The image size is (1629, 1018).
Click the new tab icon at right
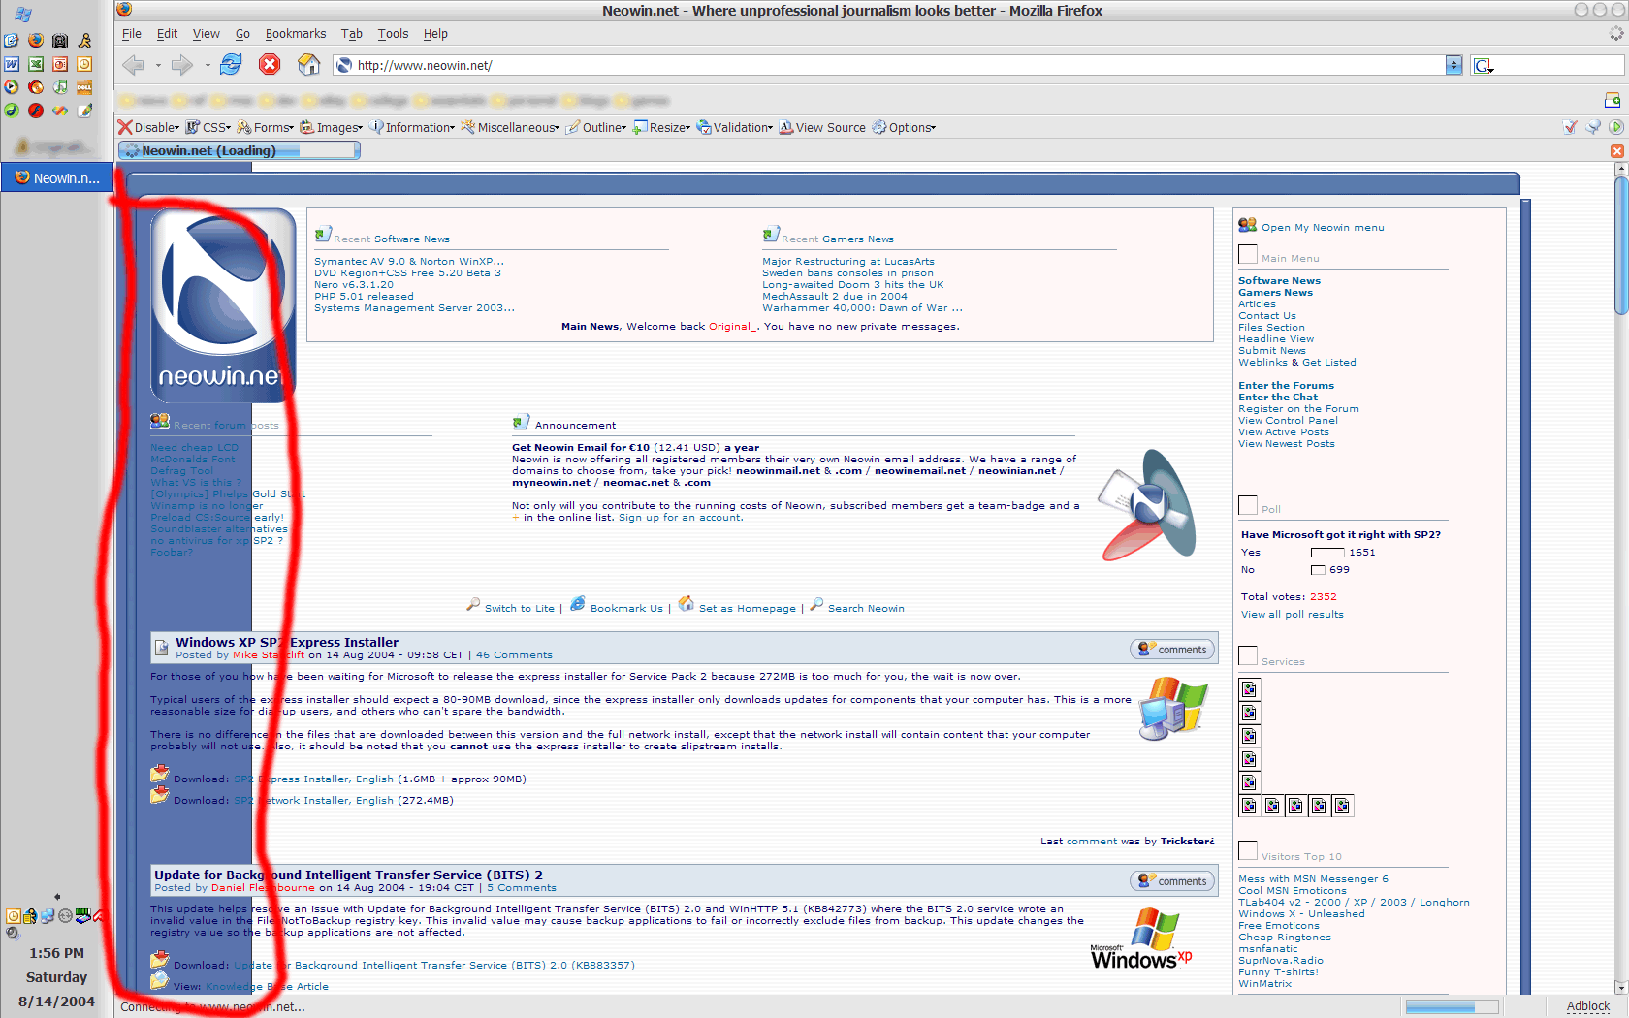(x=1612, y=100)
